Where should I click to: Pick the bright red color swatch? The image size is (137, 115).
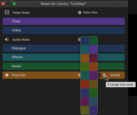coord(85,84)
